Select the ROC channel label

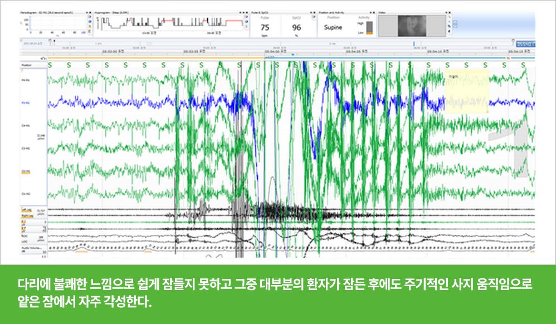[x=24, y=235]
